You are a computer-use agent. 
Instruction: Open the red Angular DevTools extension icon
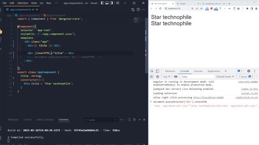tap(211, 8)
